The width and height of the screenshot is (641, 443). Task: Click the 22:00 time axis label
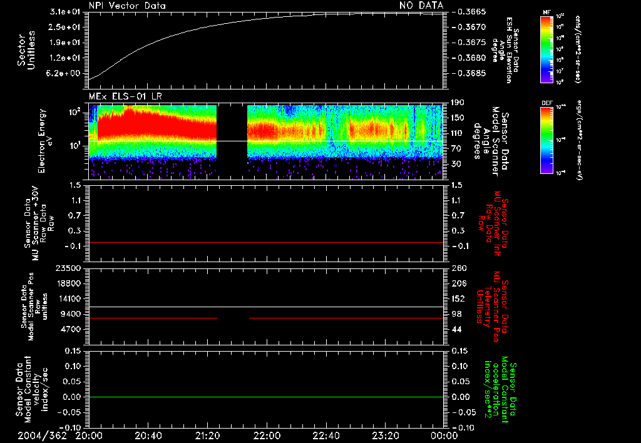pos(267,435)
